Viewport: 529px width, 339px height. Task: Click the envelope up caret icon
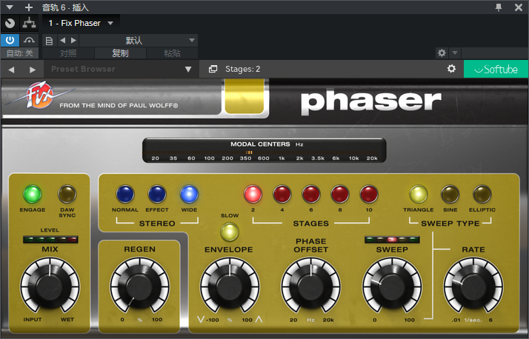(x=259, y=320)
